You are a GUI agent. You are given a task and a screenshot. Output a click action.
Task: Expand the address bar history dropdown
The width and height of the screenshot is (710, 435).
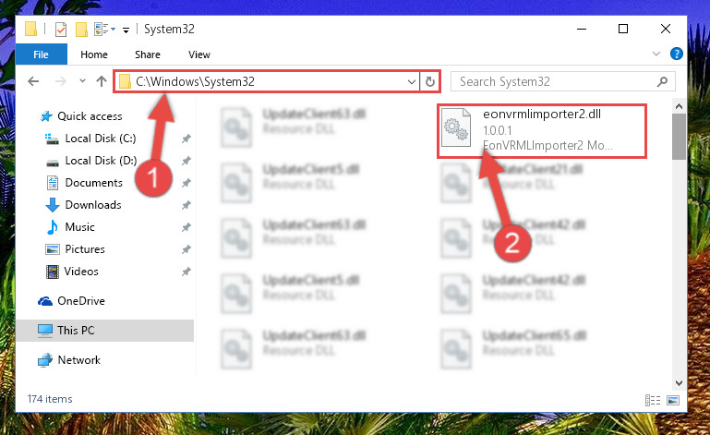pos(411,82)
